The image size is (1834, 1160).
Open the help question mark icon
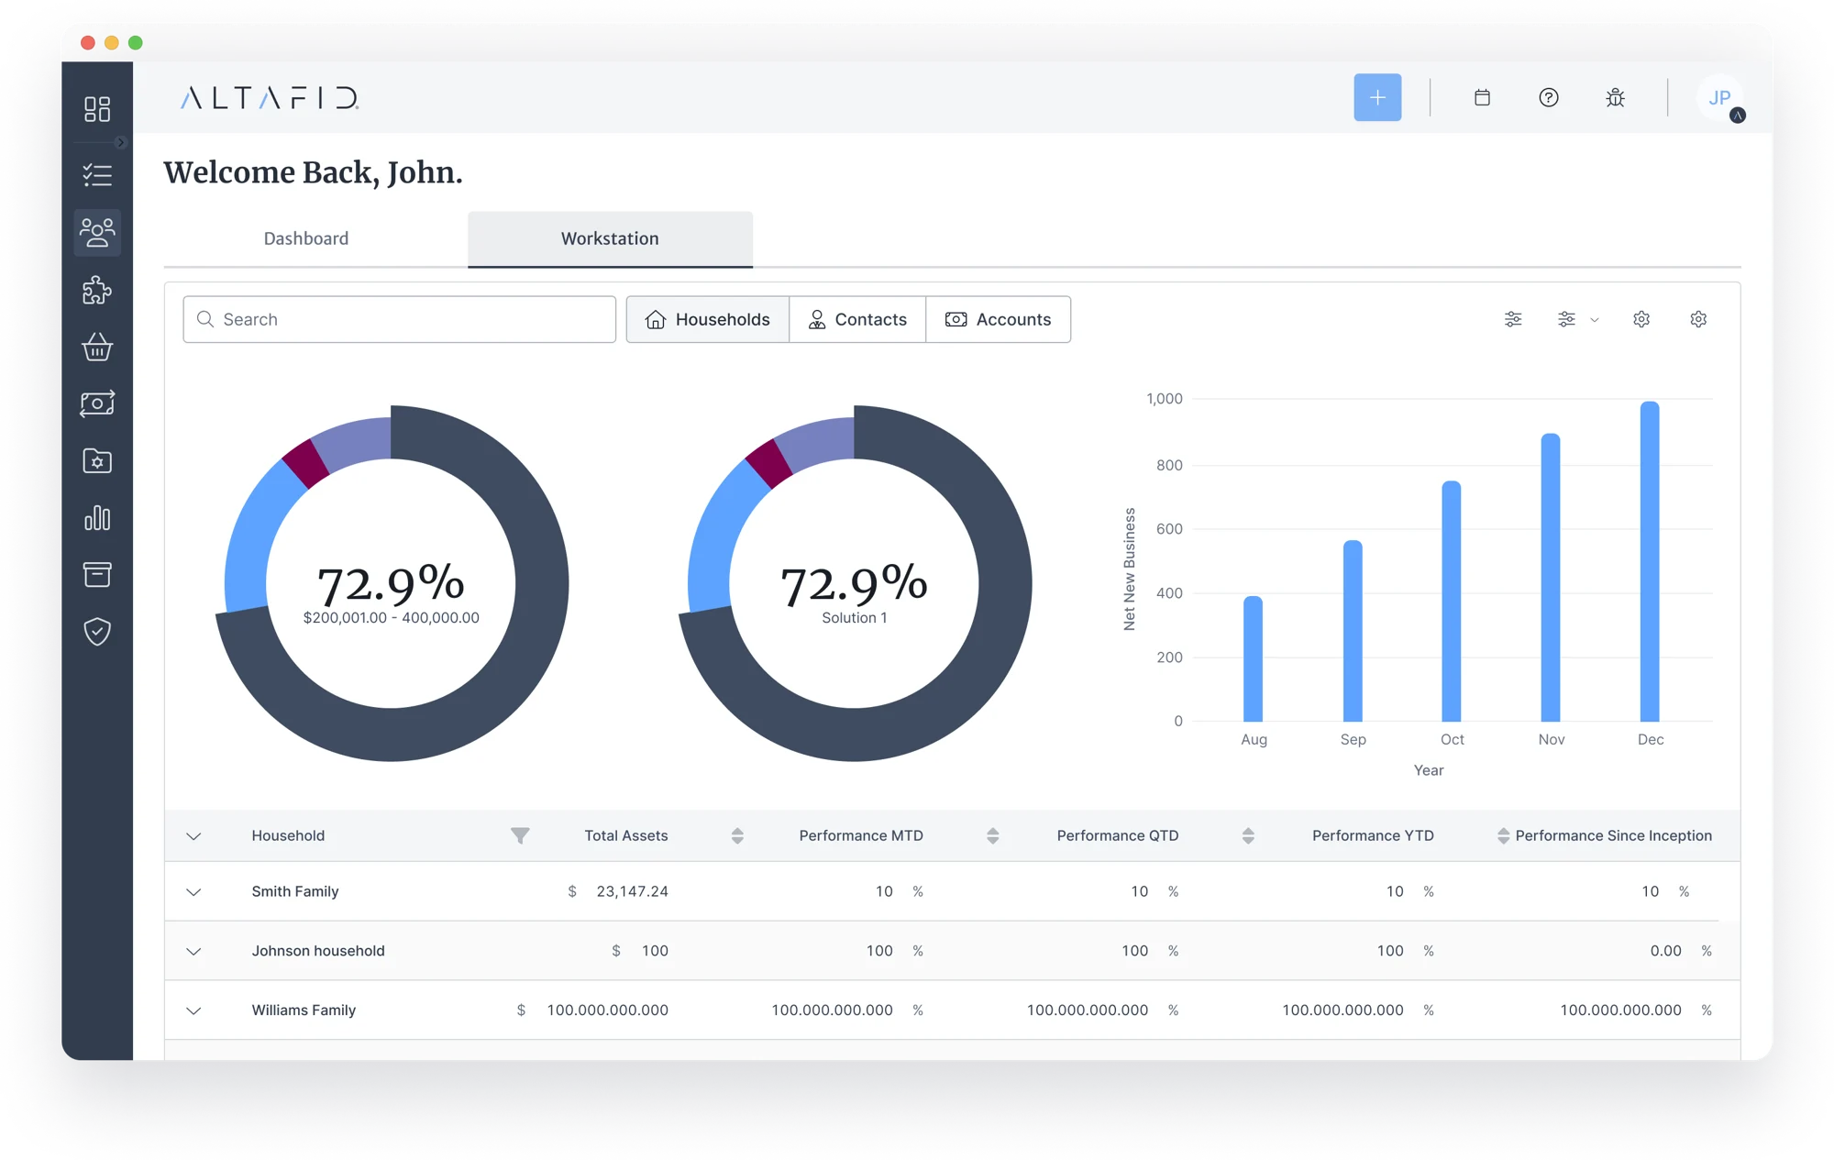coord(1549,97)
